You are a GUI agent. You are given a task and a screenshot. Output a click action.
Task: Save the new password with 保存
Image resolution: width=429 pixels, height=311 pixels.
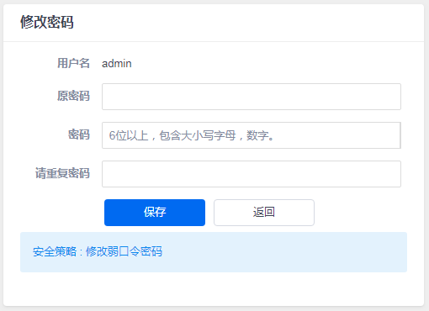click(155, 213)
